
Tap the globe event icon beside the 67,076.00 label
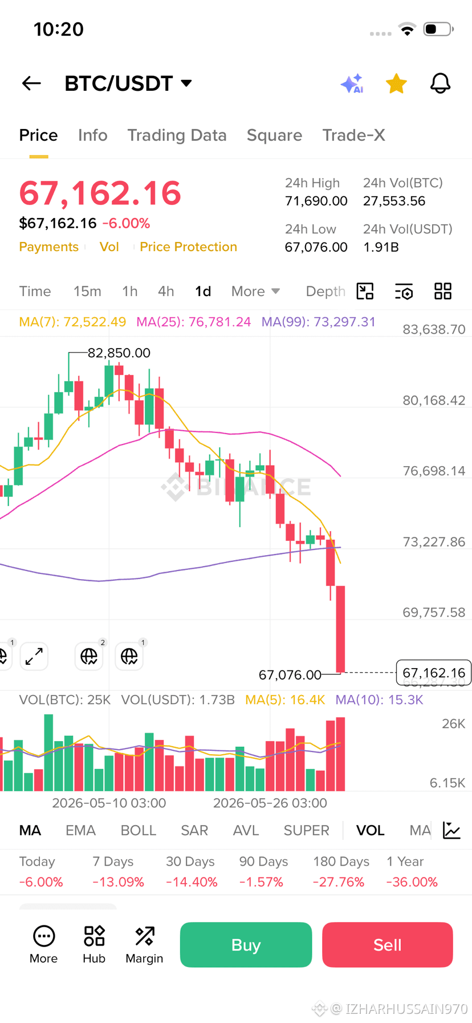(129, 656)
